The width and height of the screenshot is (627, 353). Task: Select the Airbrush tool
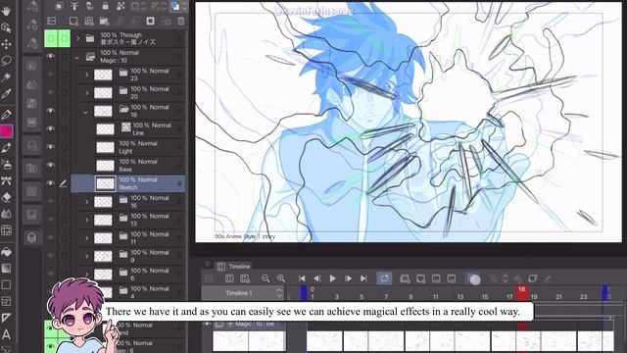click(6, 164)
